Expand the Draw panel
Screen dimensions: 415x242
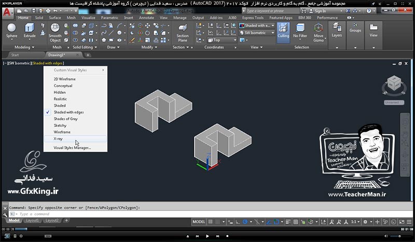[x=113, y=47]
